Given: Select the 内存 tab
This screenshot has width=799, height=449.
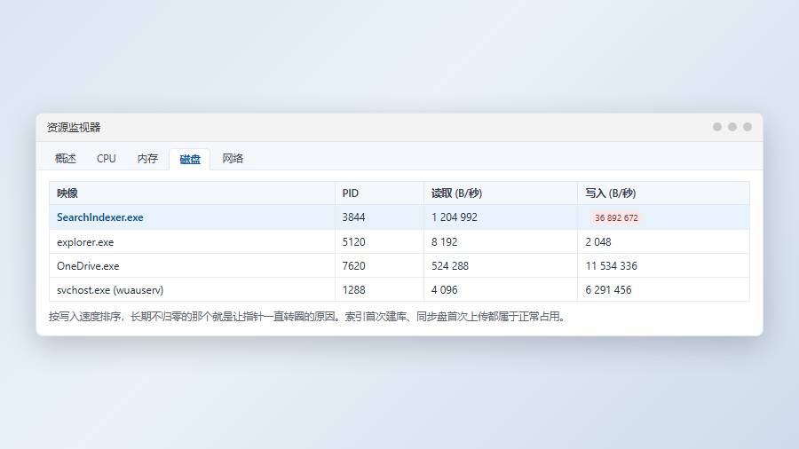Looking at the screenshot, I should [x=147, y=159].
